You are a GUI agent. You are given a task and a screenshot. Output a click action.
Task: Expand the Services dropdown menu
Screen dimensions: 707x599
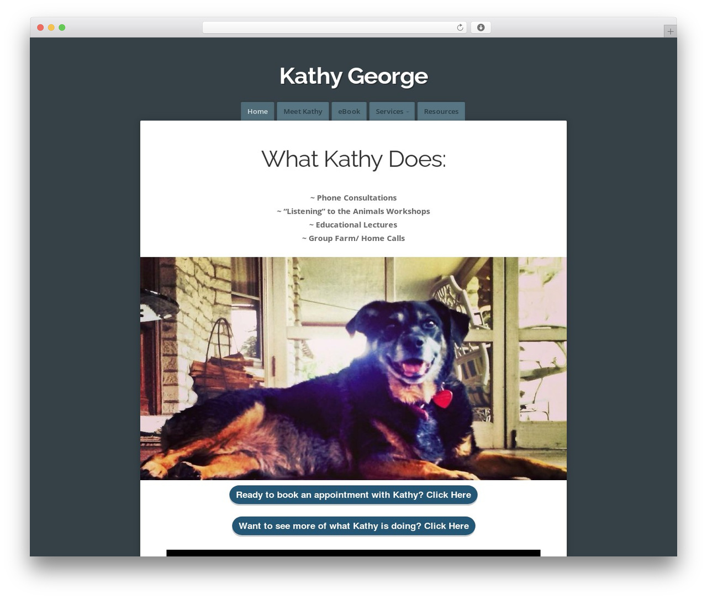(x=392, y=111)
